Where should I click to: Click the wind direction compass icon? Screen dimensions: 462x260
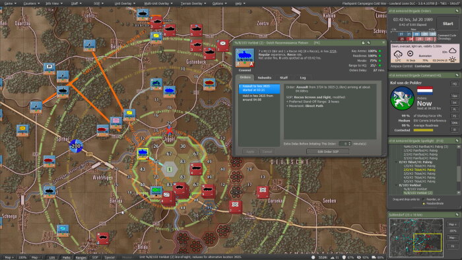coord(410,53)
